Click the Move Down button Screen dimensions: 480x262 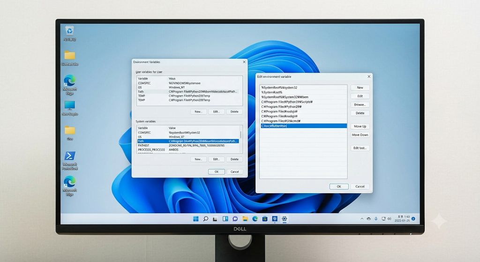[360, 135]
